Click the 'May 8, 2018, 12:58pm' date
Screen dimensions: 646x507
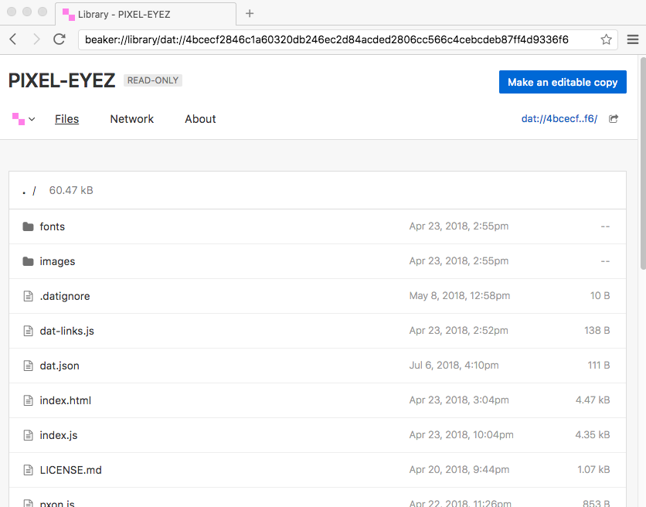tap(459, 295)
